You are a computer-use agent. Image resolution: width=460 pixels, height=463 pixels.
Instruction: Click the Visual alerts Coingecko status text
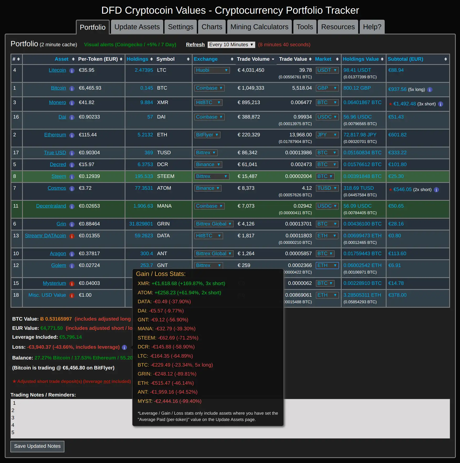(x=130, y=45)
